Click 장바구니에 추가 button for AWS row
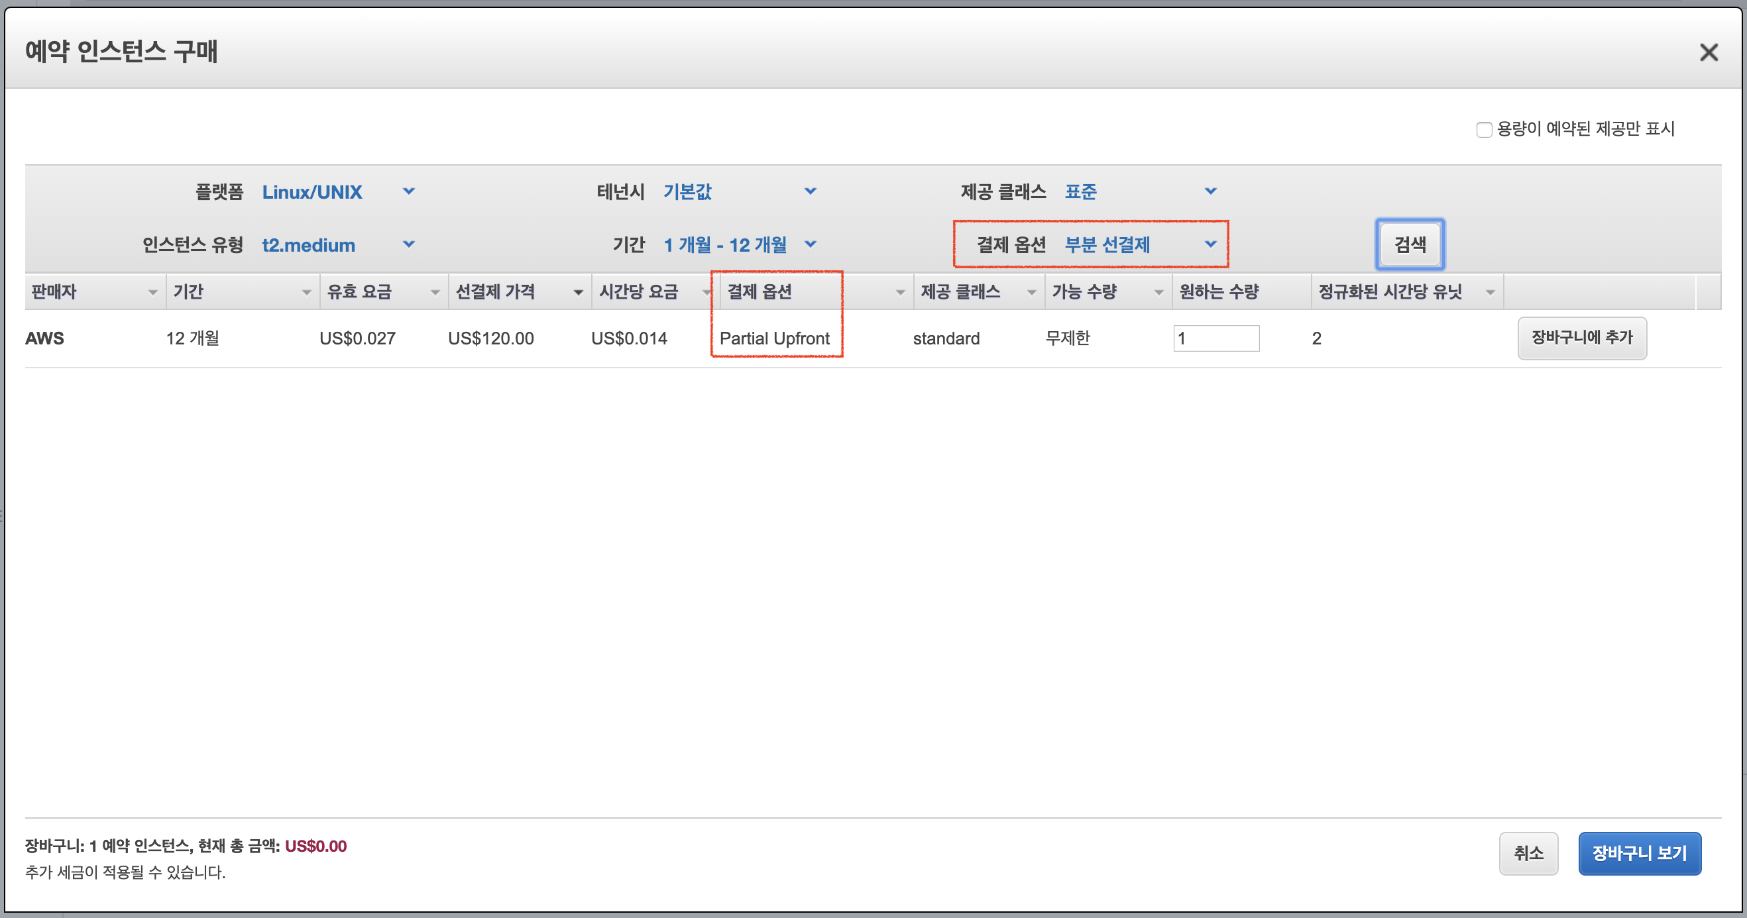1747x918 pixels. click(x=1581, y=338)
